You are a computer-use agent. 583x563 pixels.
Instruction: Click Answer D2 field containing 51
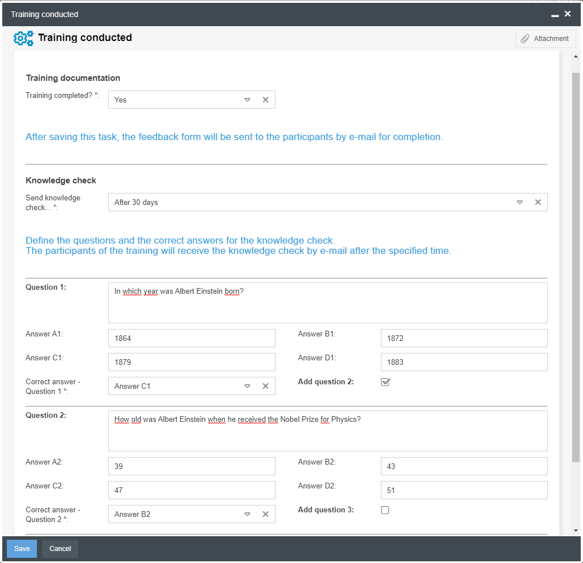464,490
